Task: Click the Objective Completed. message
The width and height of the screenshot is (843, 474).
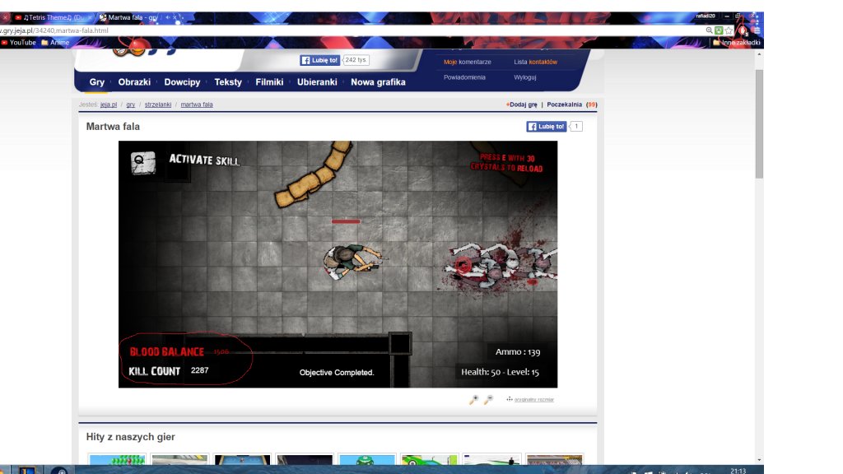Action: 337,373
